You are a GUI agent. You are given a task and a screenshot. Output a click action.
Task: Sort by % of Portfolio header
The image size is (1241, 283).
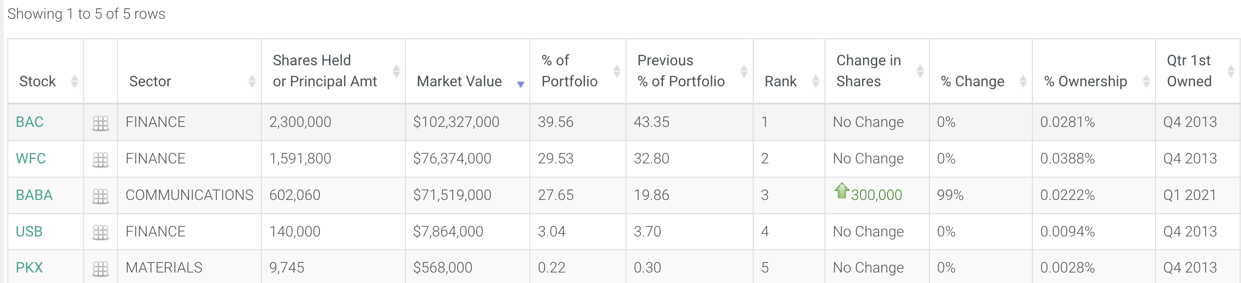click(569, 71)
